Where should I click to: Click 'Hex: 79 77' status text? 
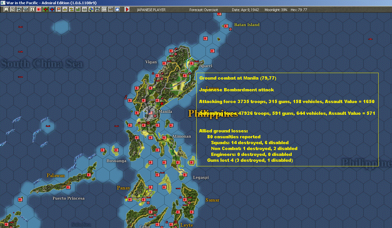(x=299, y=10)
